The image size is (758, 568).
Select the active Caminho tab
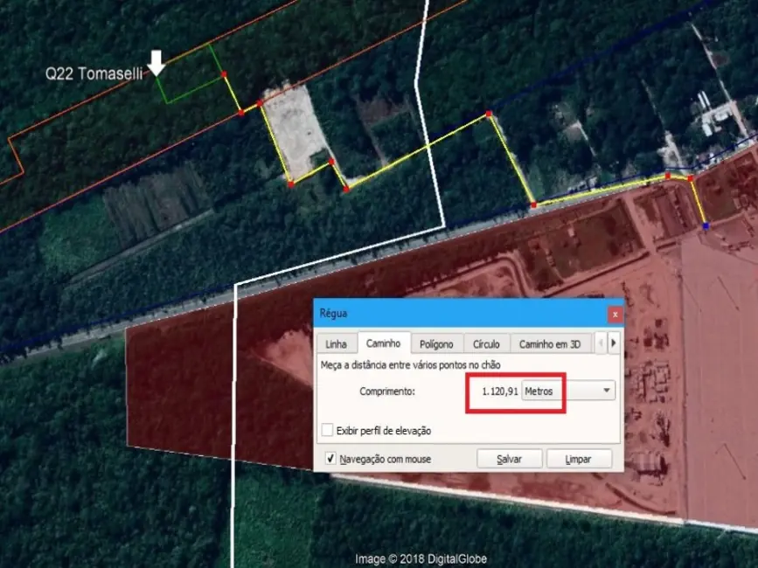coord(385,343)
